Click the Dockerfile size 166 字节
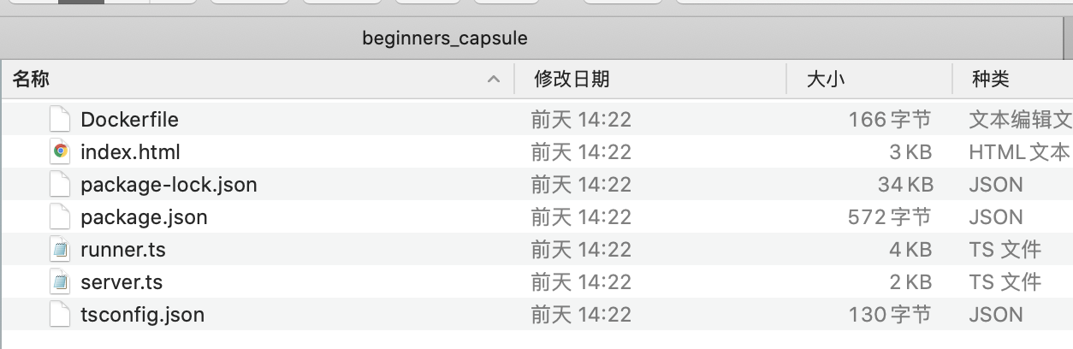The width and height of the screenshot is (1073, 349). (x=890, y=119)
